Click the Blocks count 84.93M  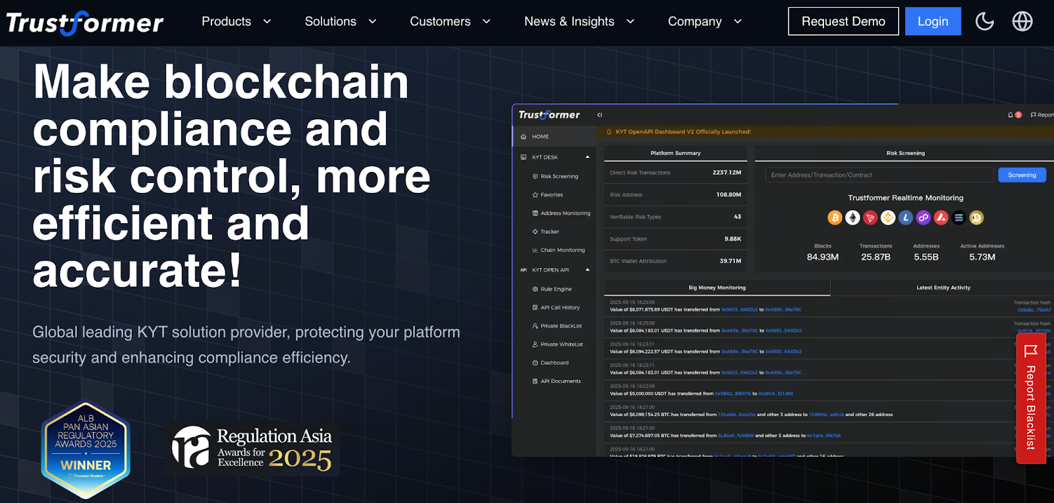823,257
